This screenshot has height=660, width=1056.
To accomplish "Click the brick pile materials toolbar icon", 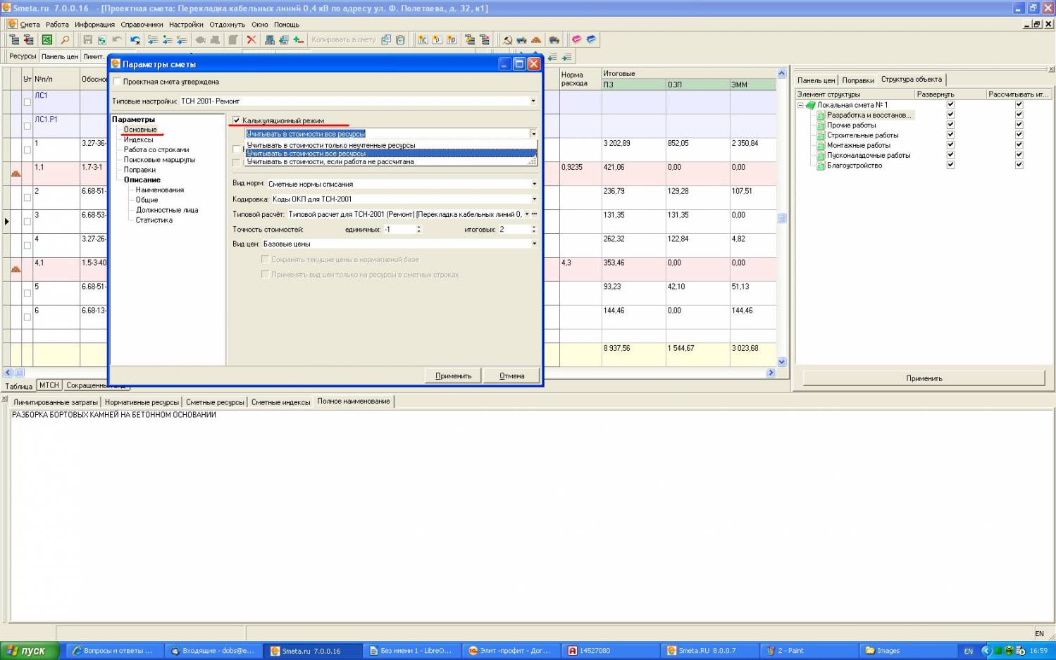I will [536, 40].
